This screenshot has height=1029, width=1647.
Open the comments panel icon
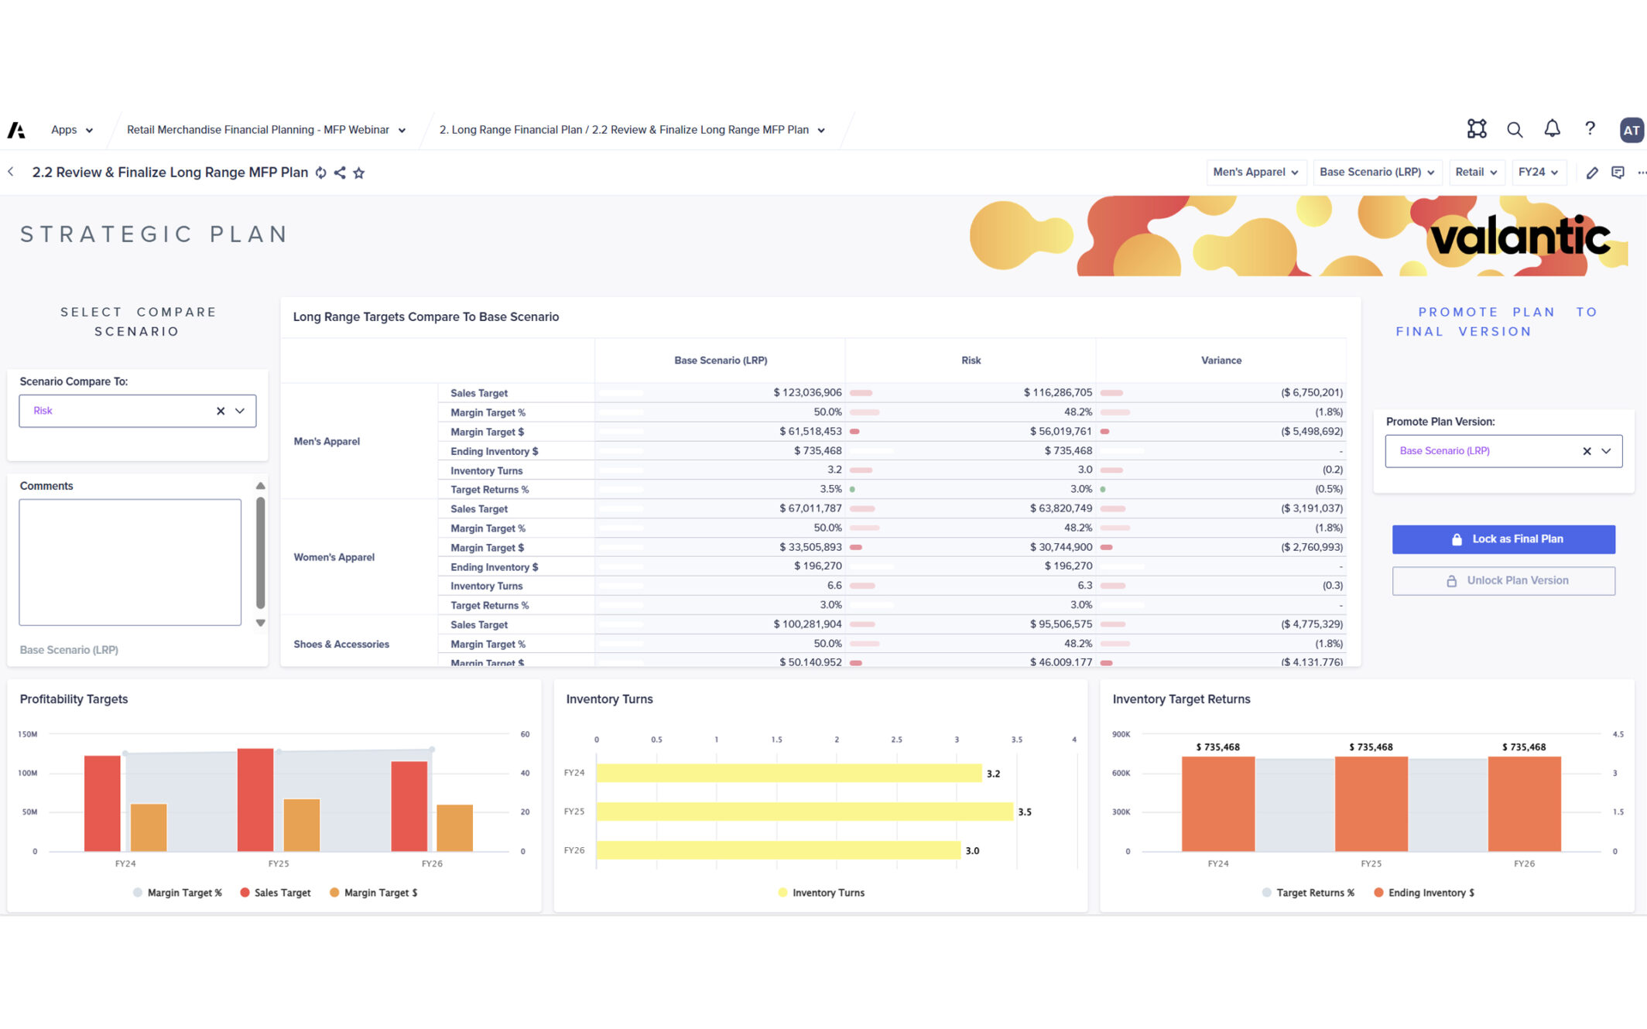pyautogui.click(x=1618, y=173)
